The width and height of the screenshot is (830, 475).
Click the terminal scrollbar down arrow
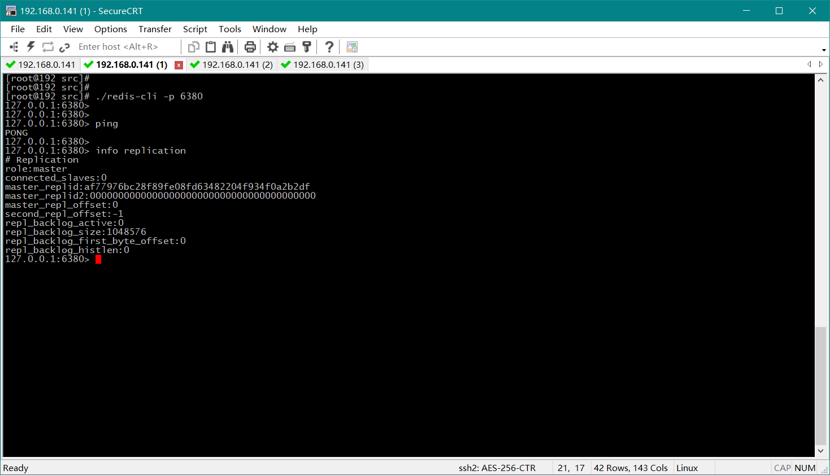[821, 451]
